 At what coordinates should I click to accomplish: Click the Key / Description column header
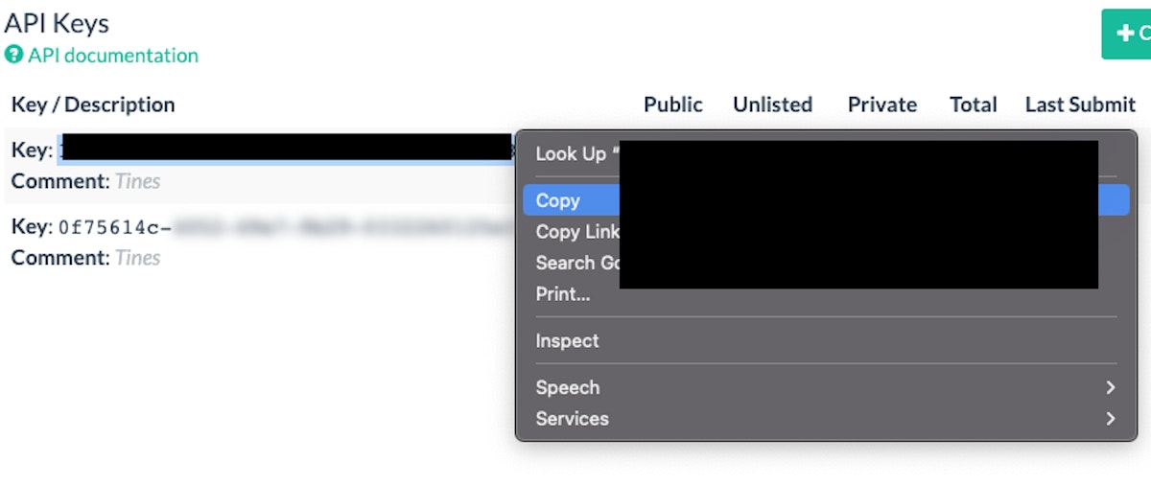click(93, 104)
